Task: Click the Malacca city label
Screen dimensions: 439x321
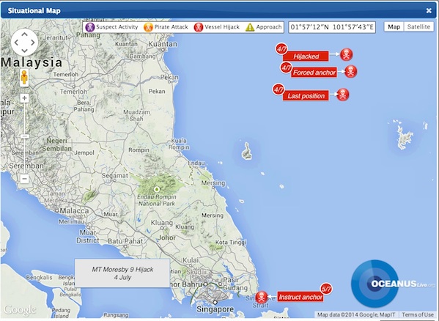Action: click(x=74, y=211)
